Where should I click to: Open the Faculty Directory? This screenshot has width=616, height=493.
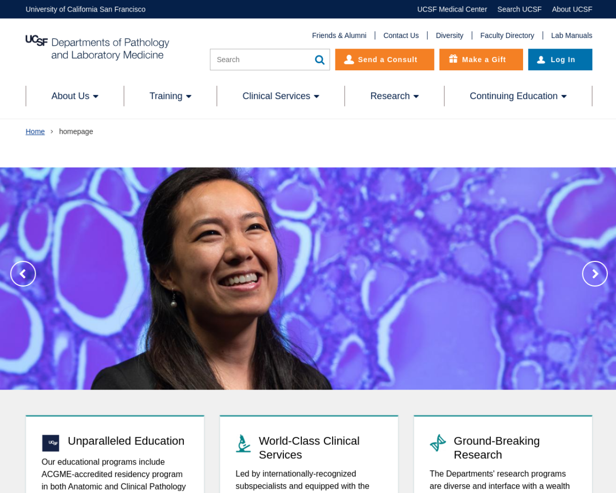tap(507, 36)
